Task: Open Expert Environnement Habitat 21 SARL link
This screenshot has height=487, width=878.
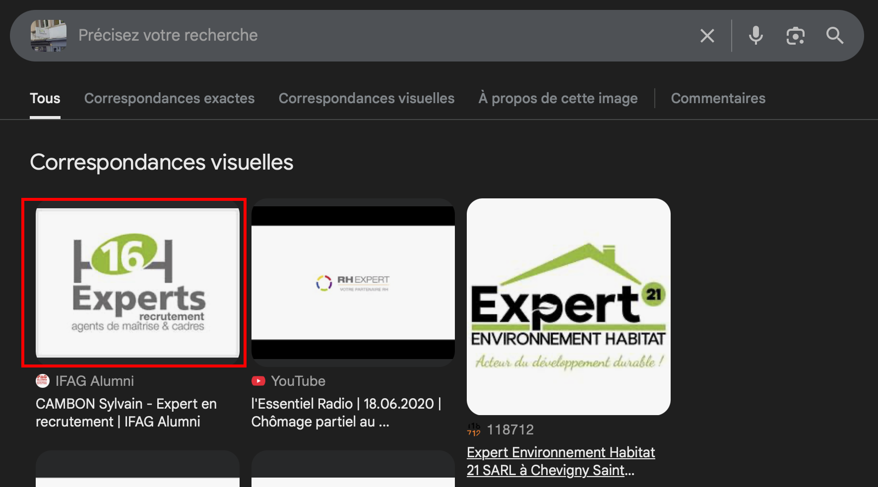Action: point(561,461)
